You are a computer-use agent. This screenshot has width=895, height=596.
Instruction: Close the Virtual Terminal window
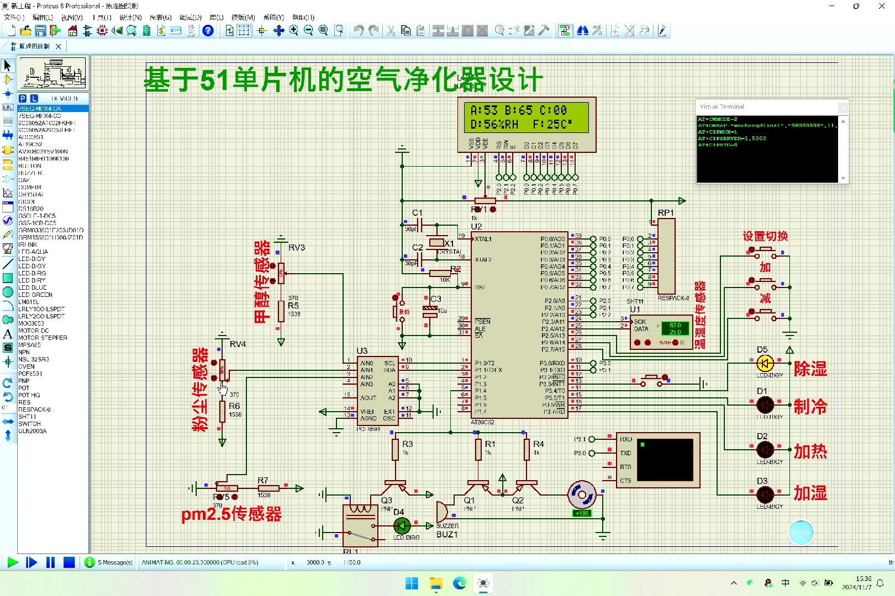[843, 107]
